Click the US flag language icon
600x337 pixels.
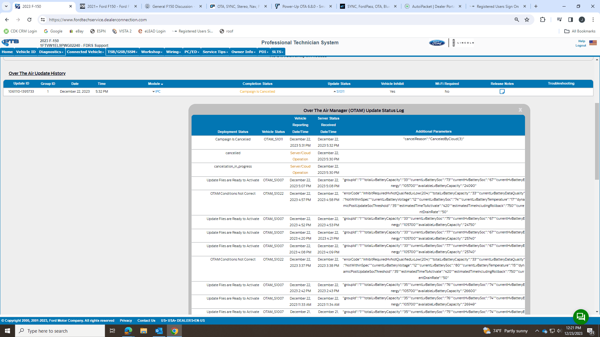click(593, 43)
